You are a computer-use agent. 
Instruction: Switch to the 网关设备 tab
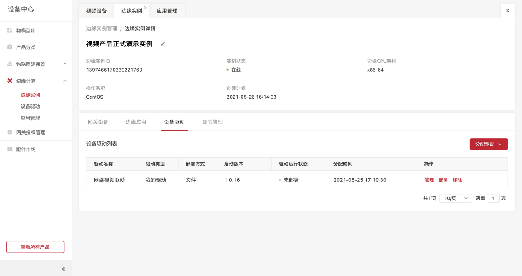pyautogui.click(x=98, y=122)
